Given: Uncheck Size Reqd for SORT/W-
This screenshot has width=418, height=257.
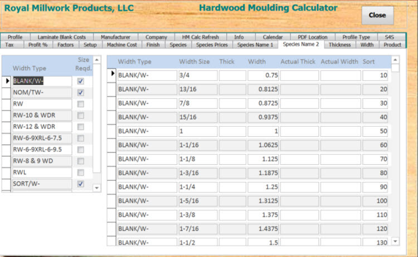Looking at the screenshot, I should [x=80, y=184].
